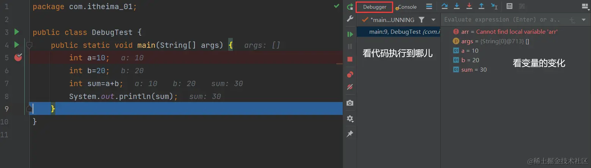Click the Run to Cursor icon
This screenshot has height=168, width=591.
[x=494, y=6]
